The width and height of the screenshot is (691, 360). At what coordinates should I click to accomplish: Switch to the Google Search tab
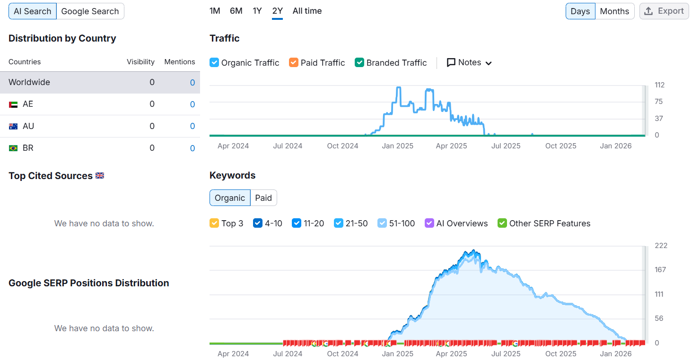click(x=90, y=11)
